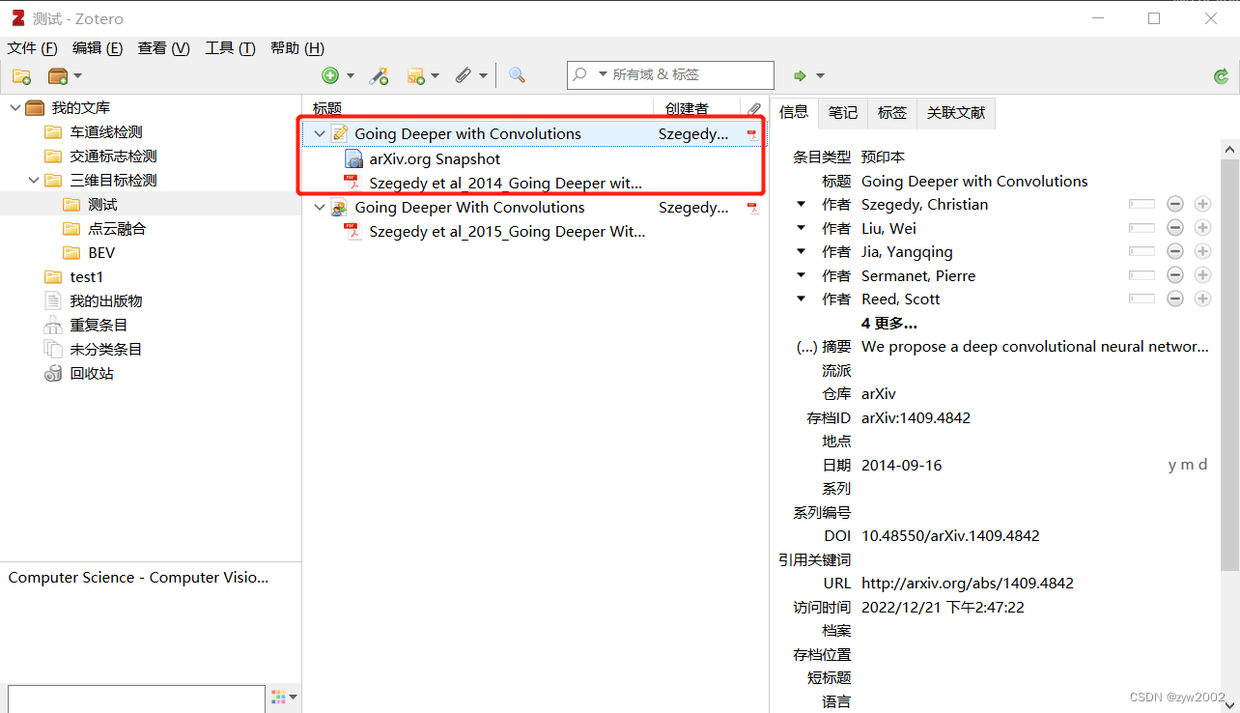Collapse the Going Deeper with Convolutions item
Screen dimensions: 1240x713
(320, 133)
